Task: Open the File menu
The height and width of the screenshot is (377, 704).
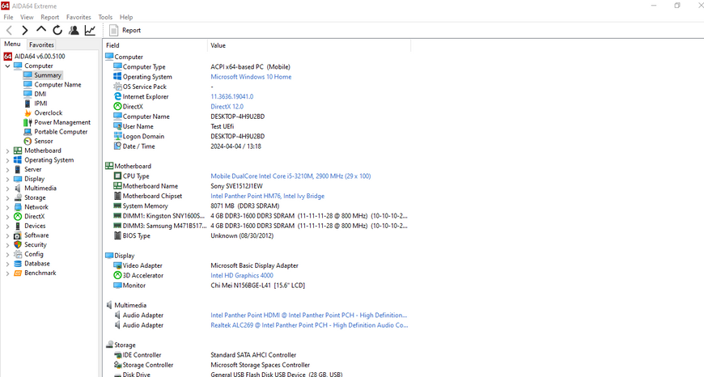Action: 8,17
